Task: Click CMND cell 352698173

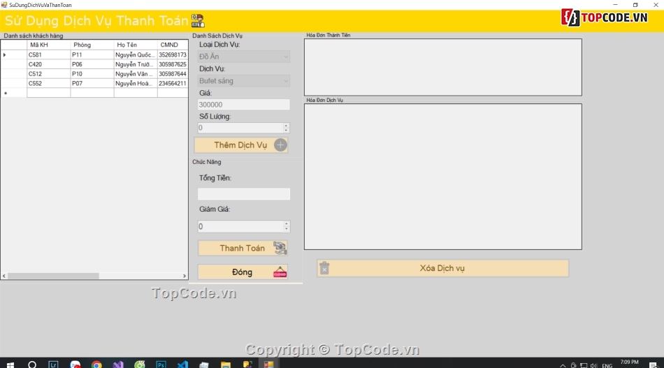Action: click(173, 54)
